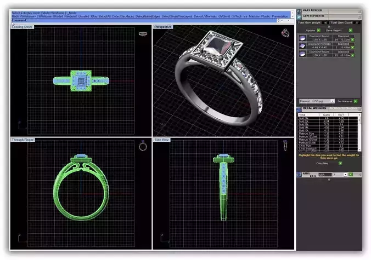
Task: Choose XRay display mode option
Action: click(94, 16)
